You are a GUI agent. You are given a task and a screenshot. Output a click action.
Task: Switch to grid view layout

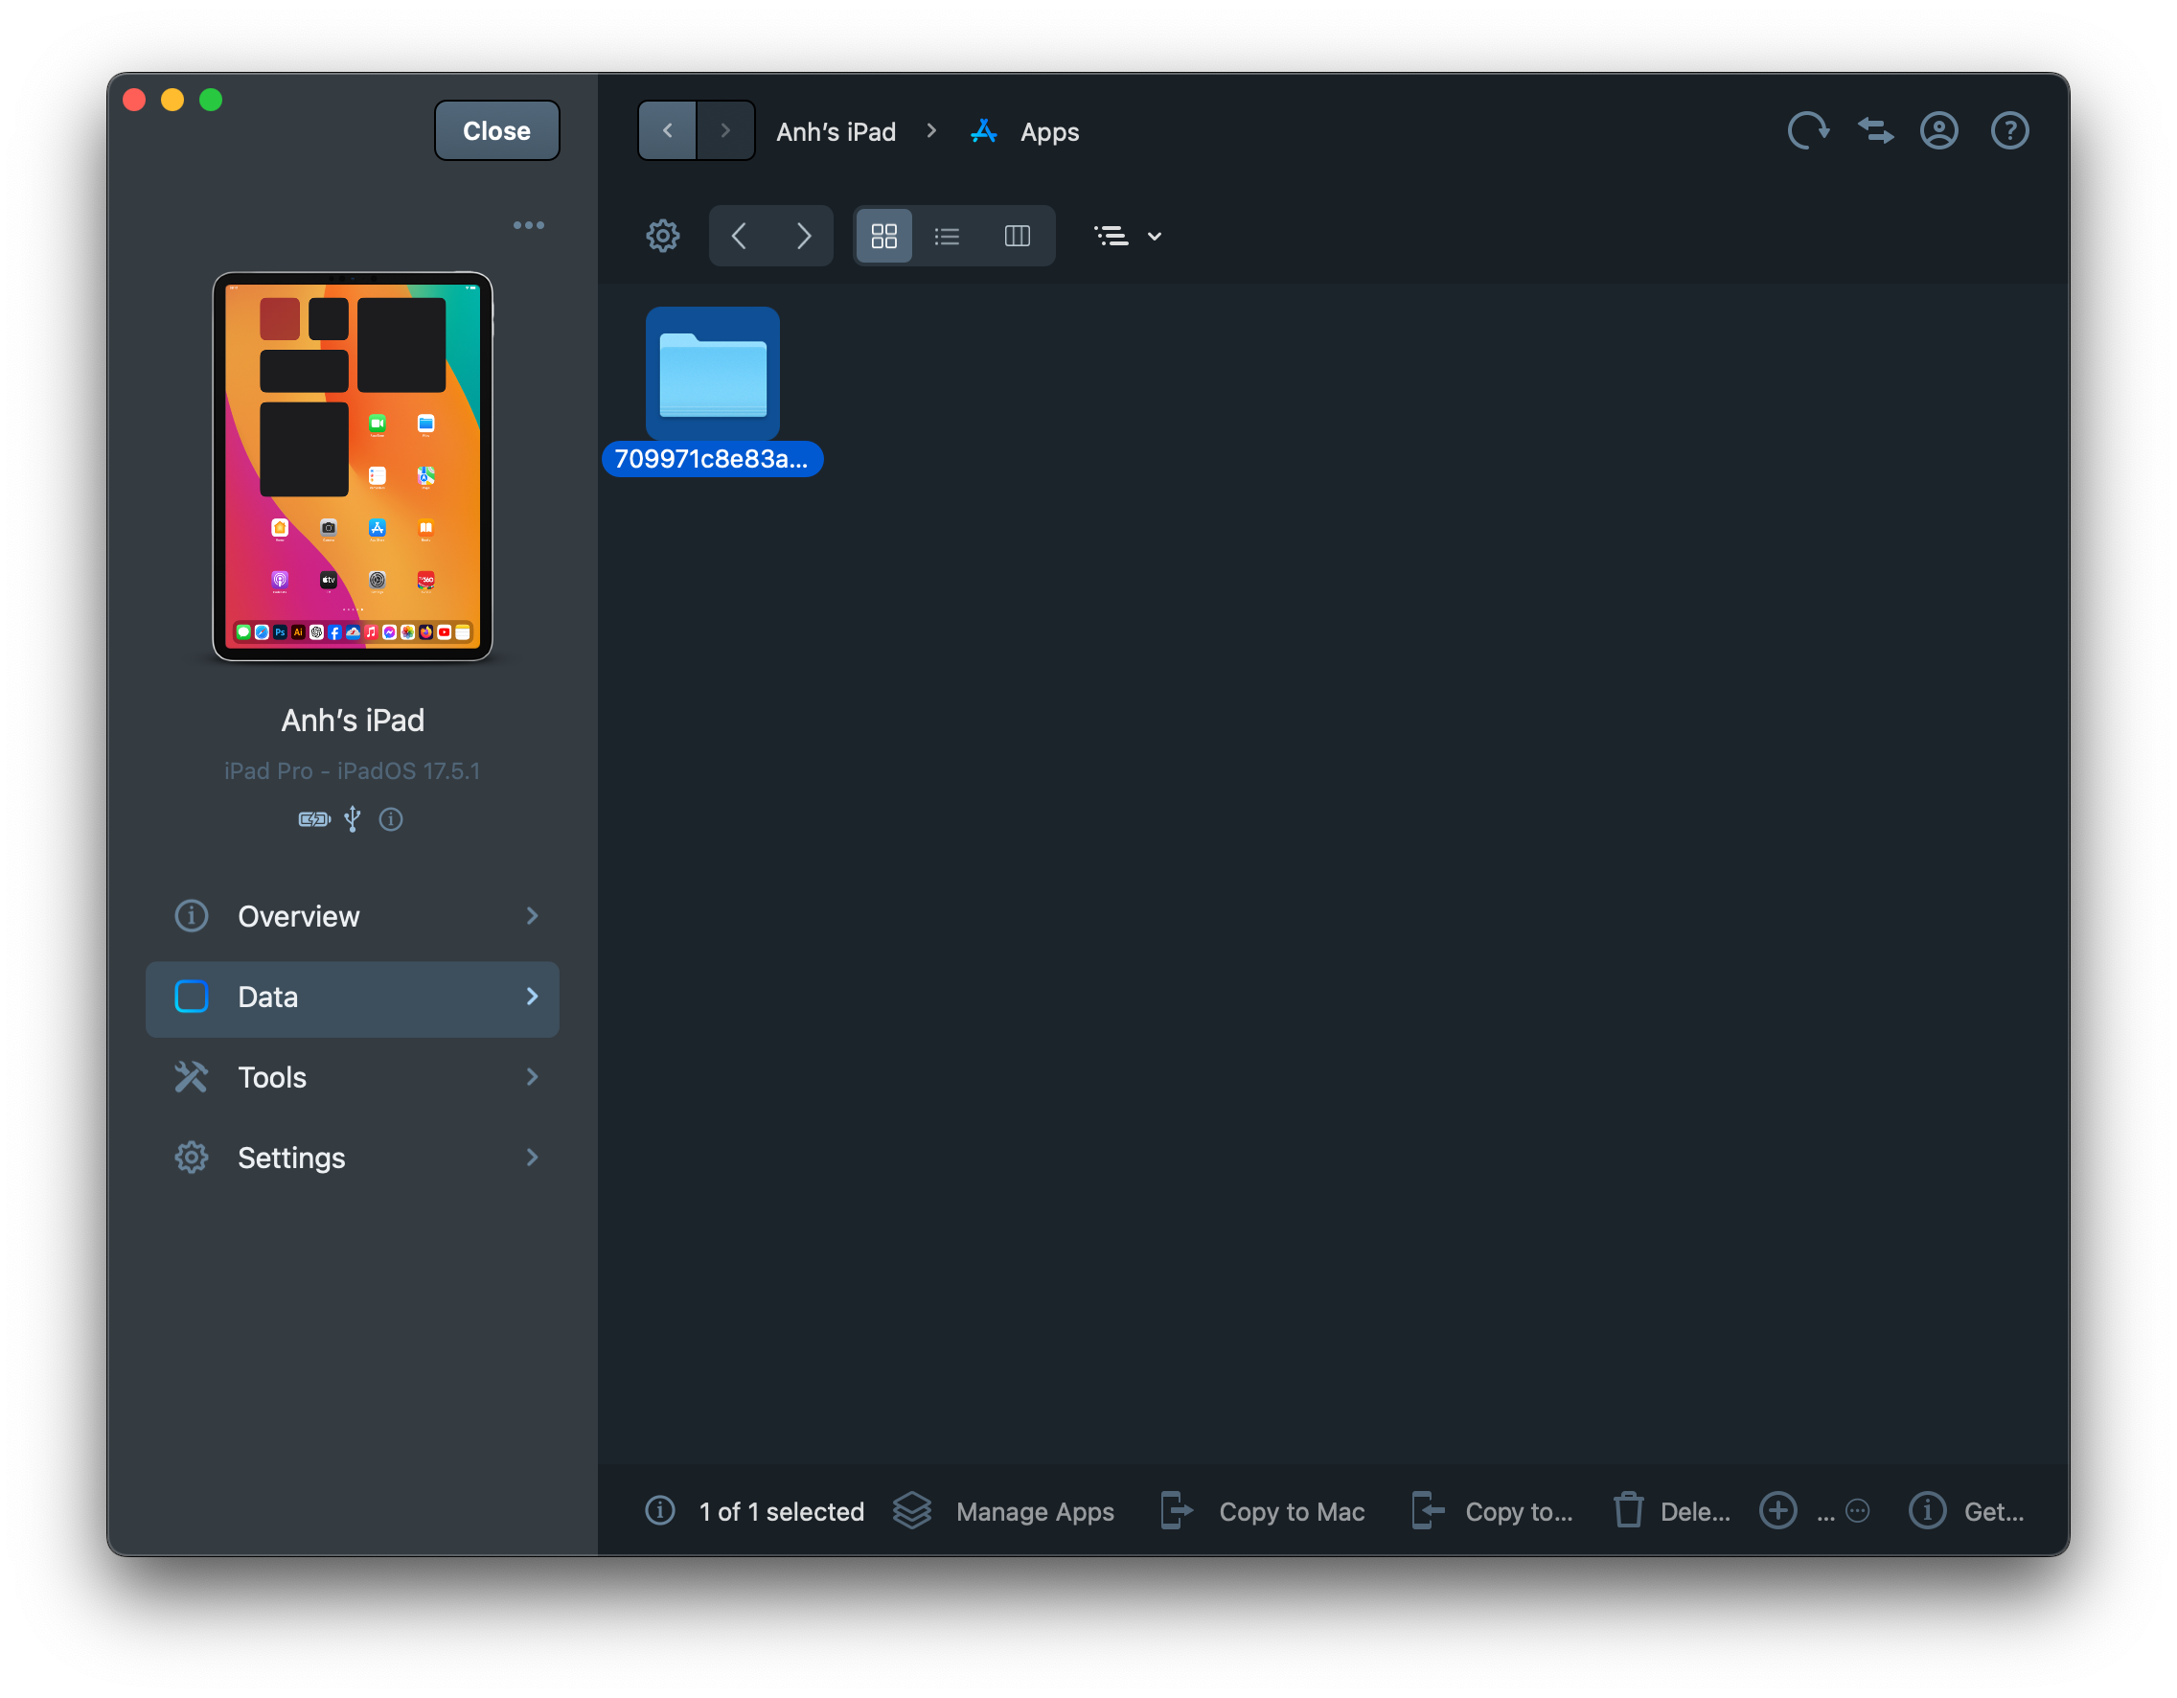(883, 236)
